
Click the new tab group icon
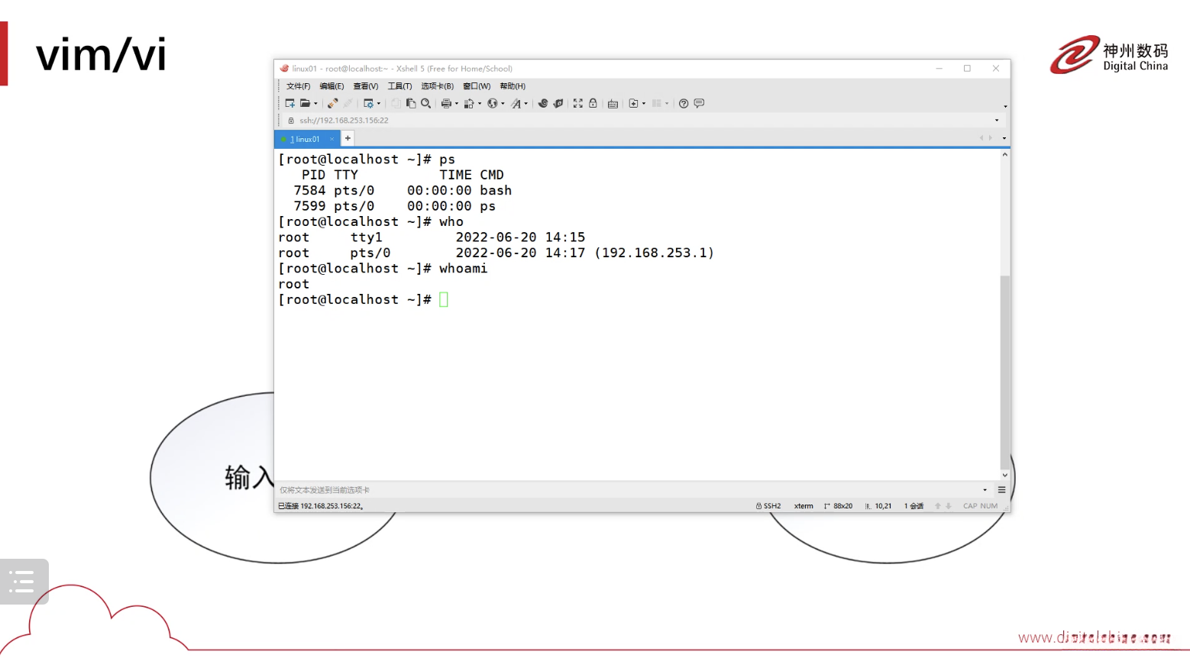click(x=633, y=103)
